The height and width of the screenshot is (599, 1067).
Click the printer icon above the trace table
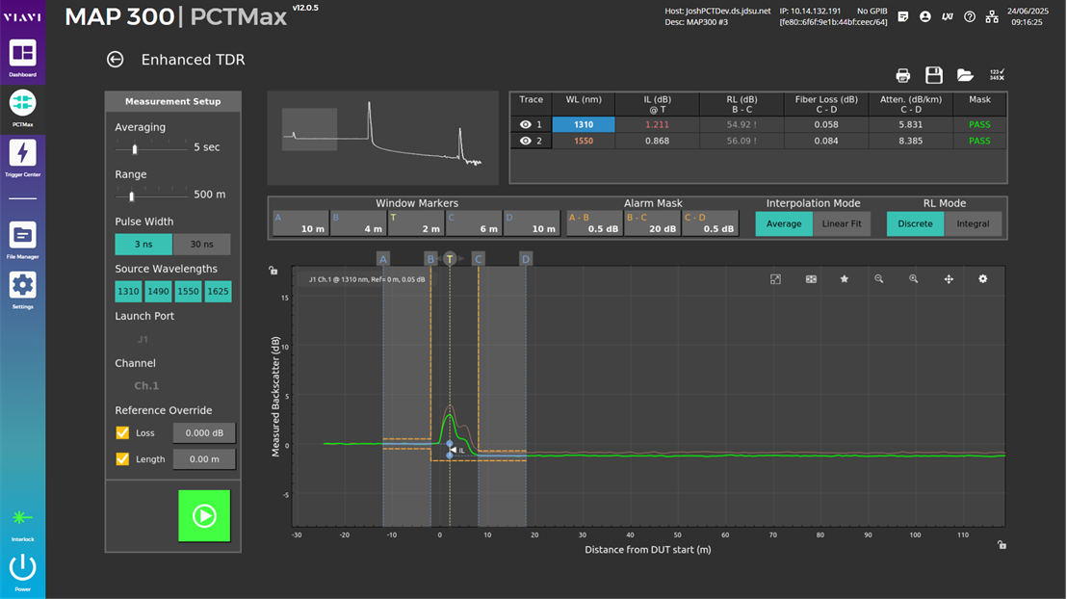click(902, 75)
